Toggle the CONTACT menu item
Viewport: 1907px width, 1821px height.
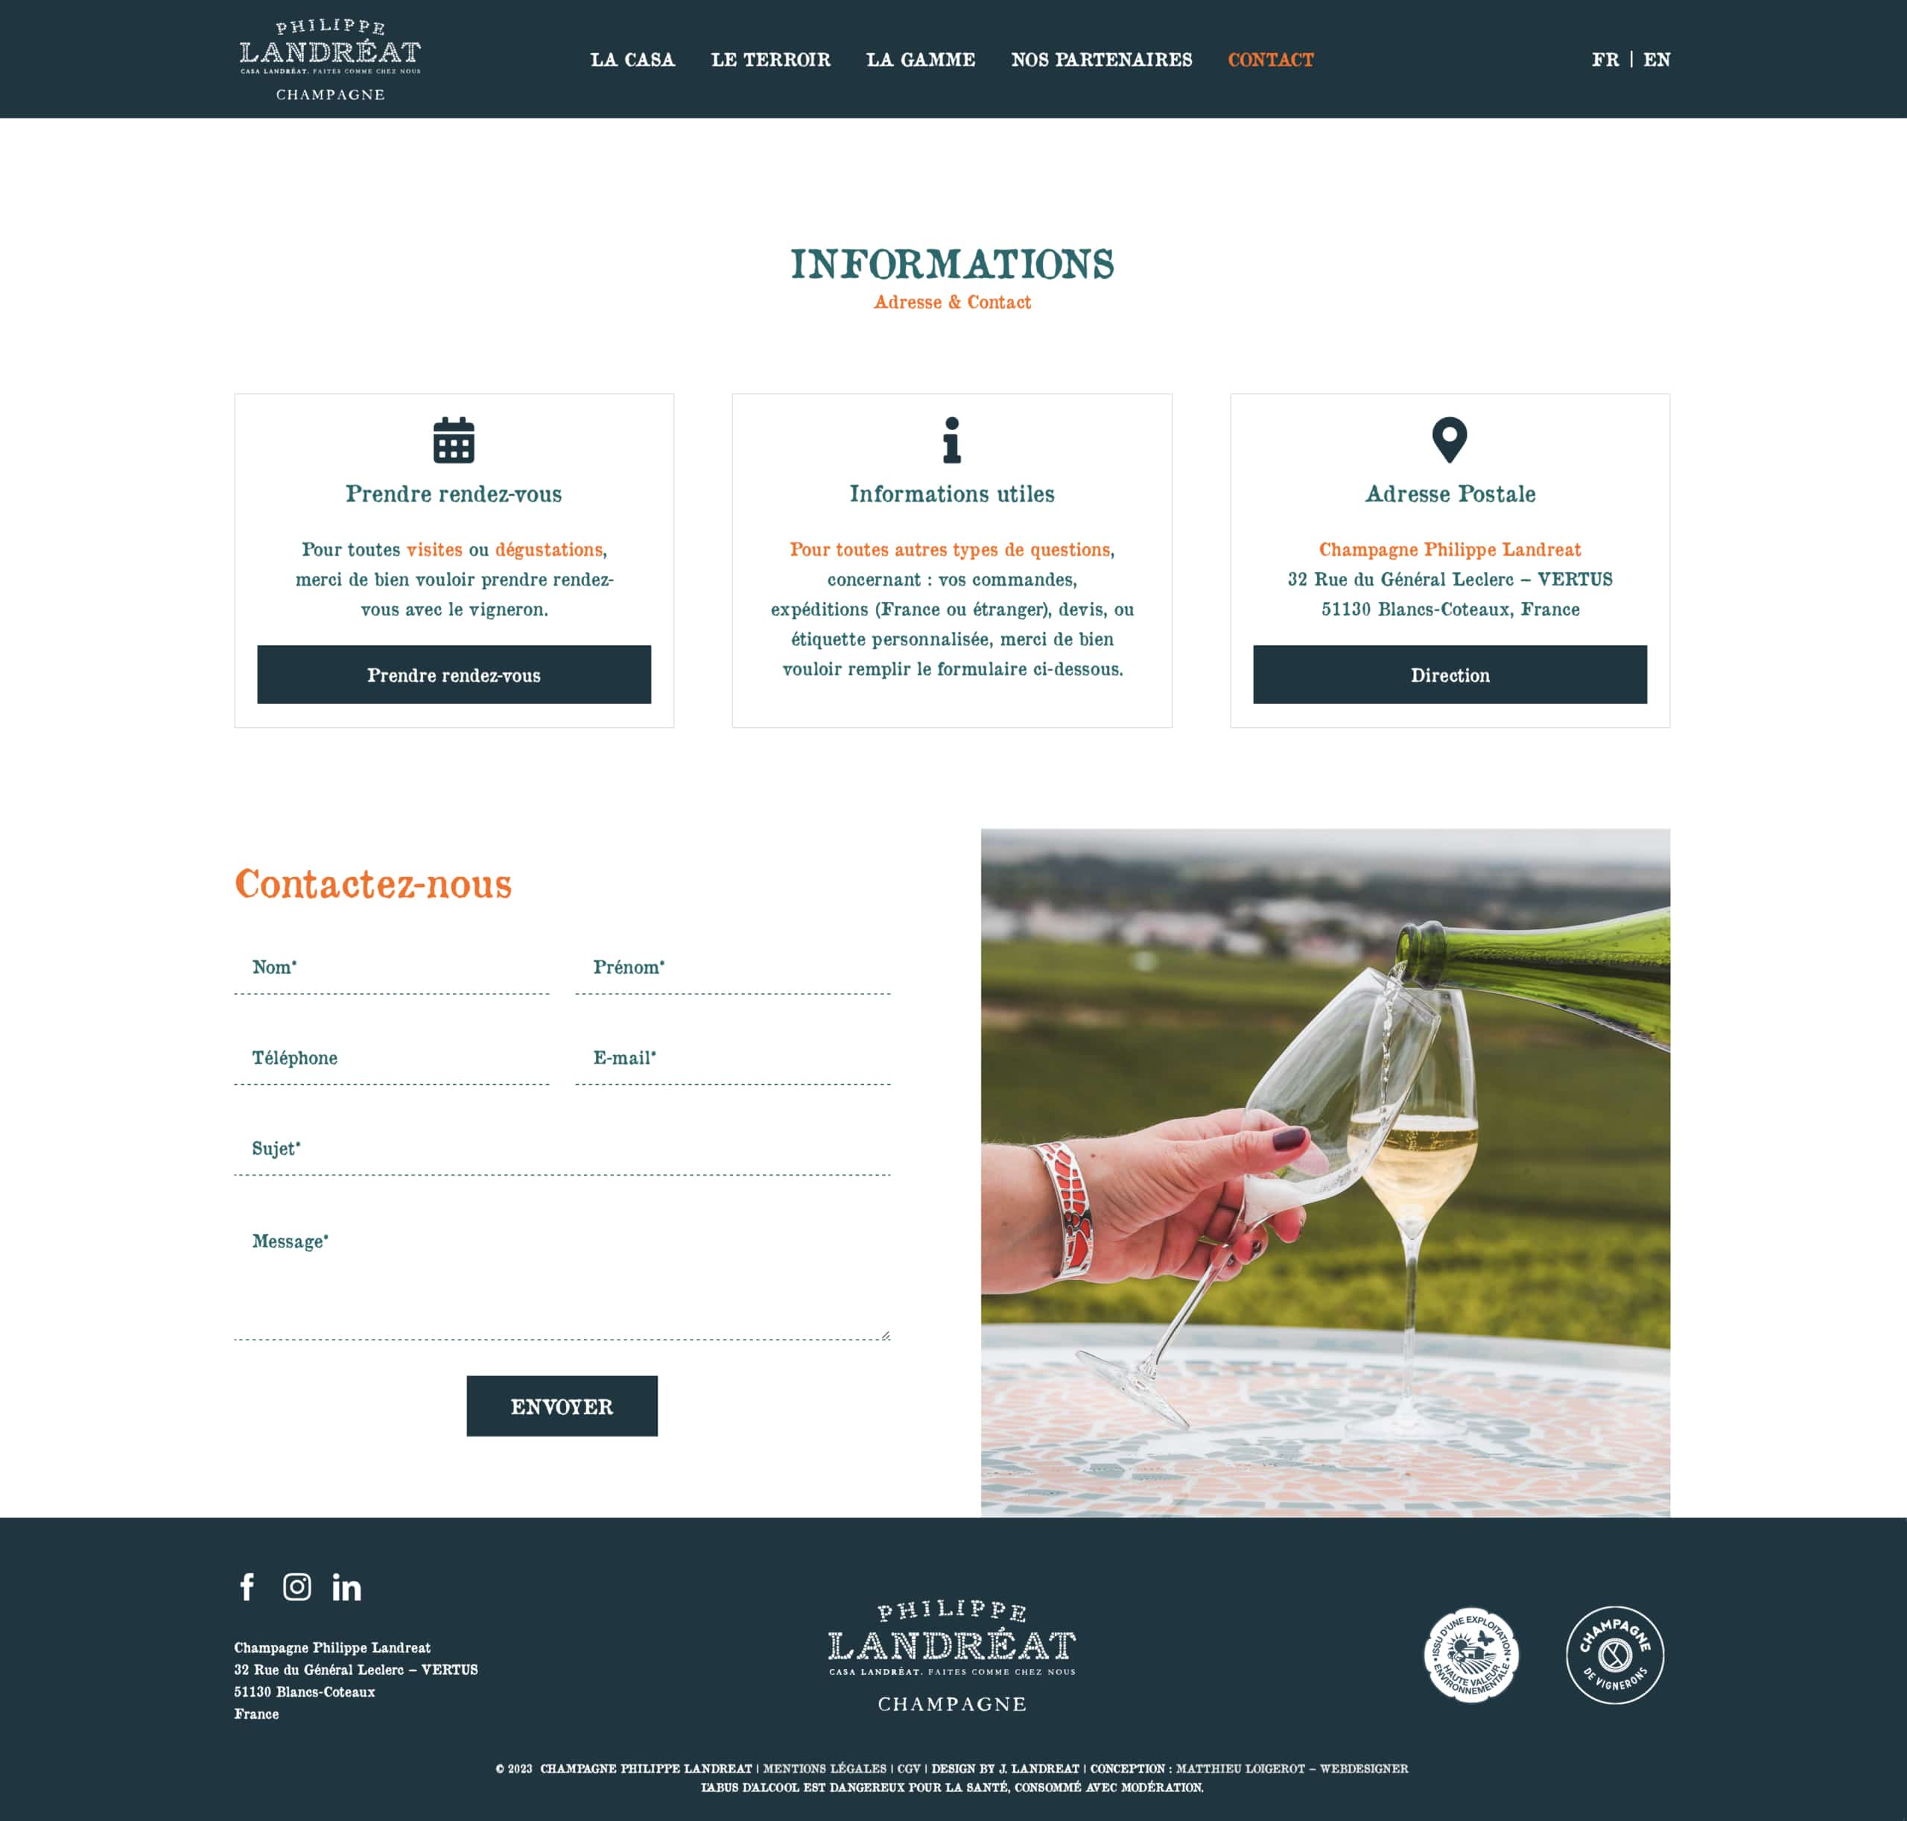(1270, 58)
